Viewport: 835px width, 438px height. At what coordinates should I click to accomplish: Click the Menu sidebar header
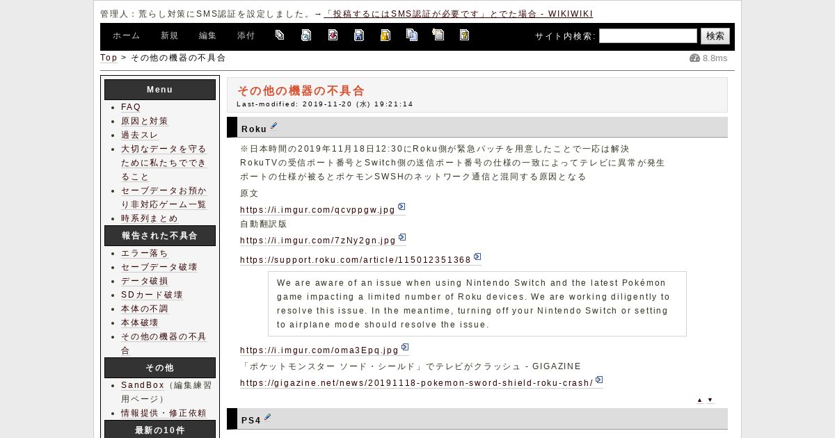(160, 90)
